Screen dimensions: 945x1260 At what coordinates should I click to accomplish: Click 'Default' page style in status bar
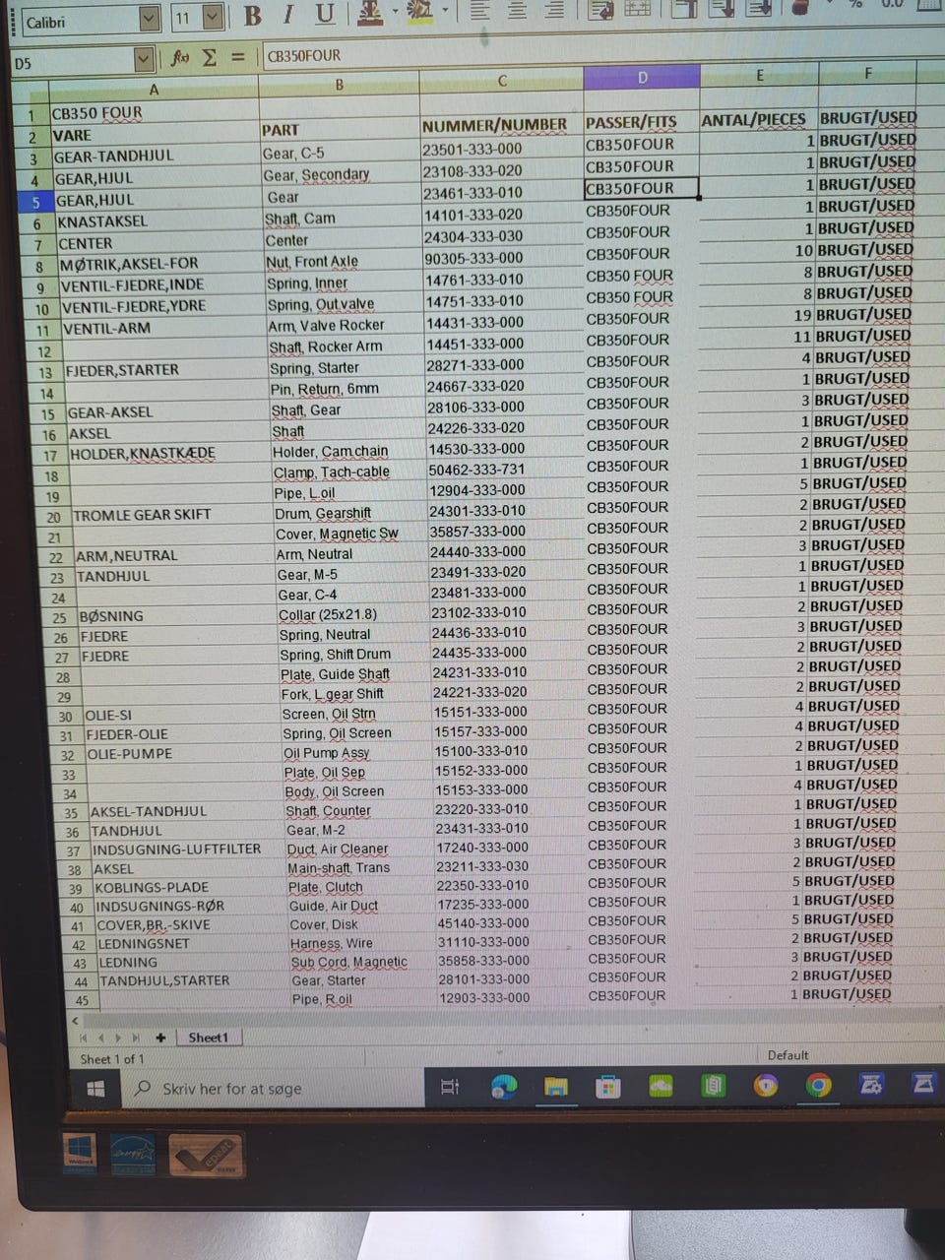[787, 1055]
